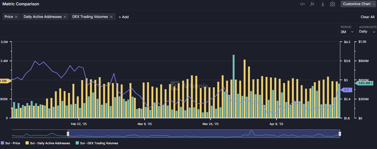Viewport: 377px width, 149px height.
Task: Select the Price metric tag
Action: coord(9,17)
